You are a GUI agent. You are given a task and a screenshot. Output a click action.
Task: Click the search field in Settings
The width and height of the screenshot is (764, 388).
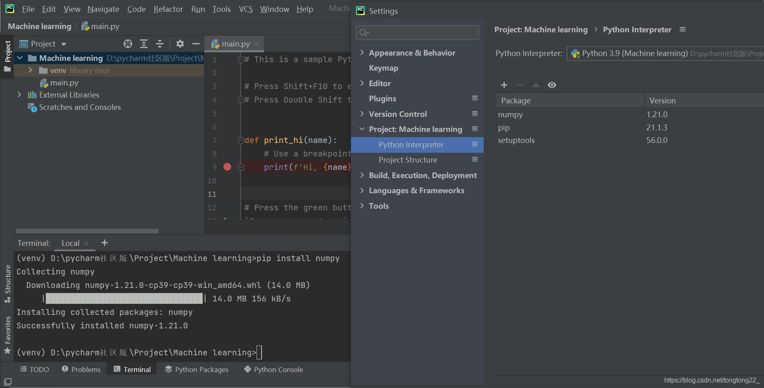417,33
